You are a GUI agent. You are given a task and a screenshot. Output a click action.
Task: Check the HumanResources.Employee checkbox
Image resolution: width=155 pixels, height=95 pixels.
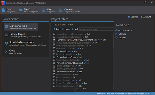(x=54, y=37)
